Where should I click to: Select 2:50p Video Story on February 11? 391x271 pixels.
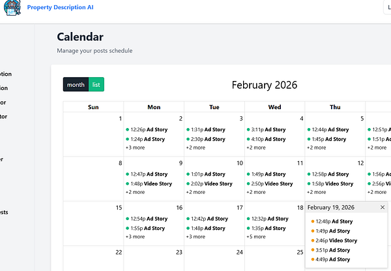point(270,183)
